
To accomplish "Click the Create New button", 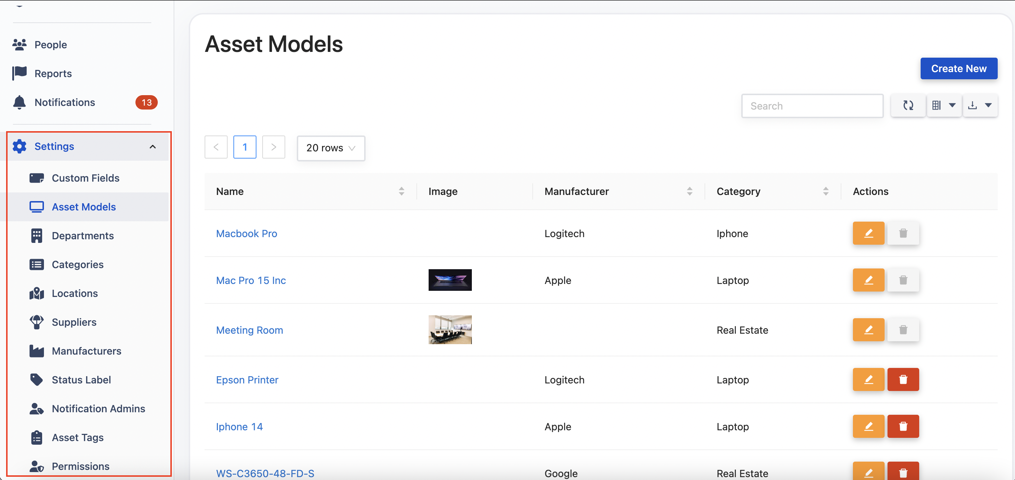I will click(958, 68).
